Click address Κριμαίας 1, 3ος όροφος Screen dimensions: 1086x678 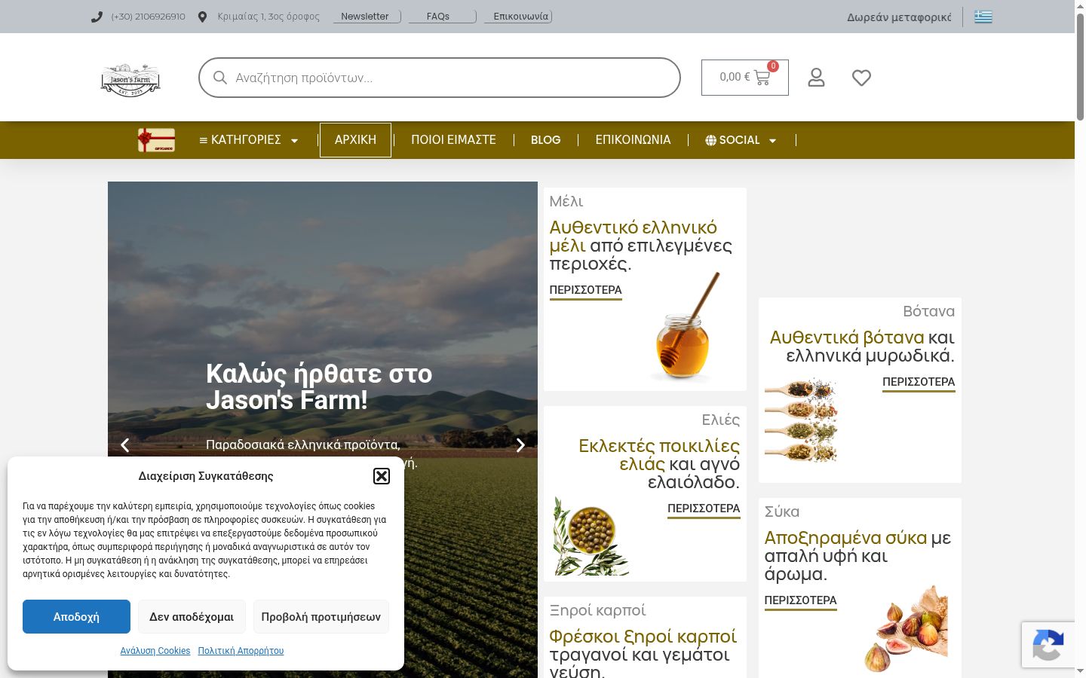point(268,17)
